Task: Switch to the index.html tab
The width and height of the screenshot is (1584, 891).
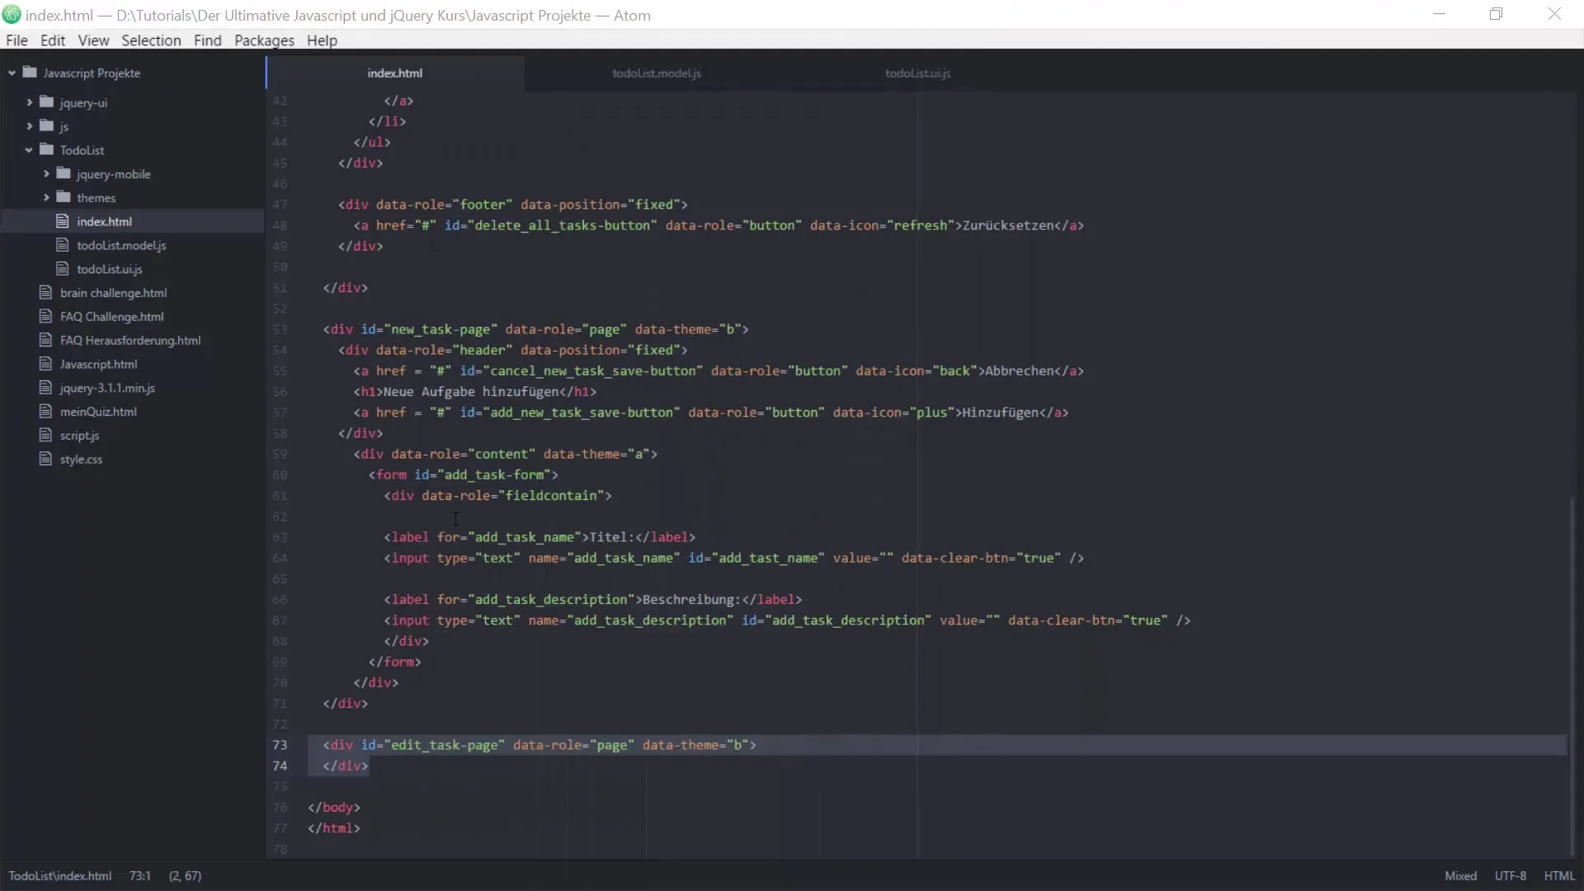Action: (x=395, y=73)
